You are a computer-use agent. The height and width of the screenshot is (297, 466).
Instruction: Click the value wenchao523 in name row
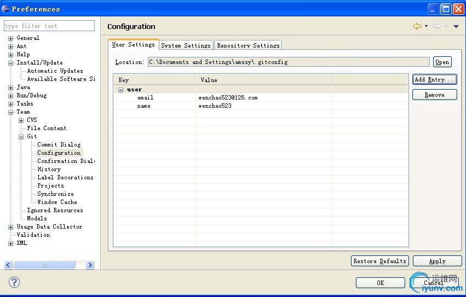click(215, 106)
